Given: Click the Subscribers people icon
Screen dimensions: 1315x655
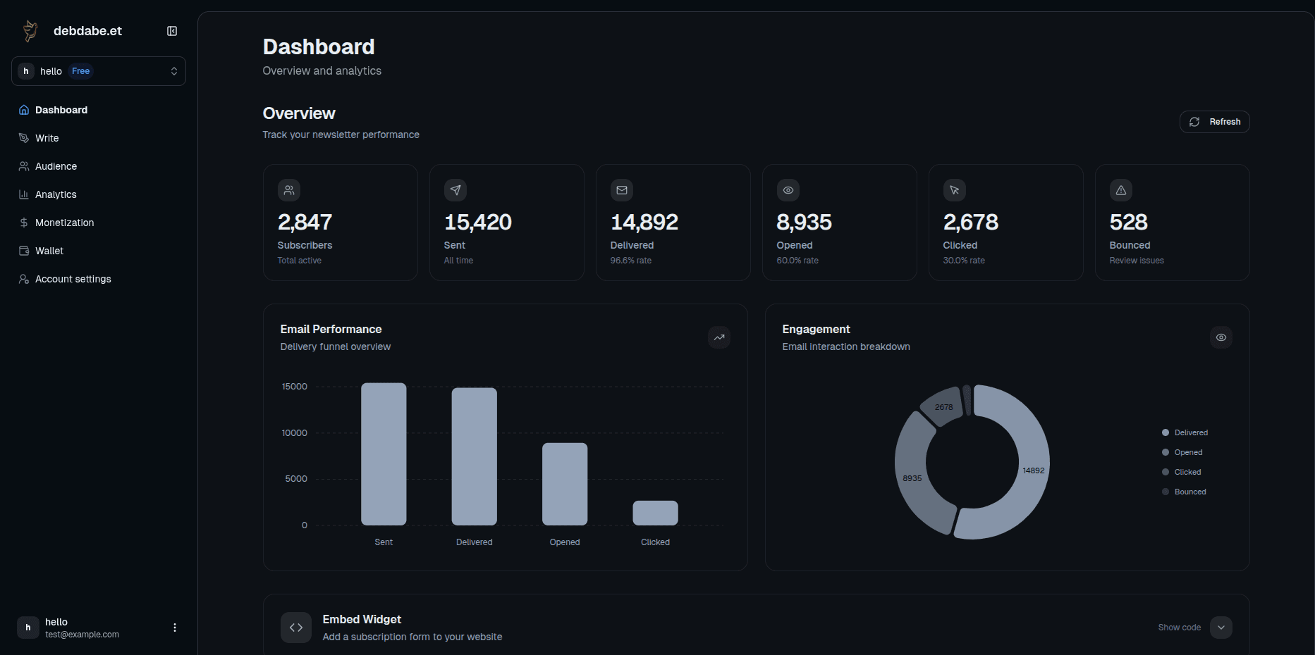Looking at the screenshot, I should 289,189.
